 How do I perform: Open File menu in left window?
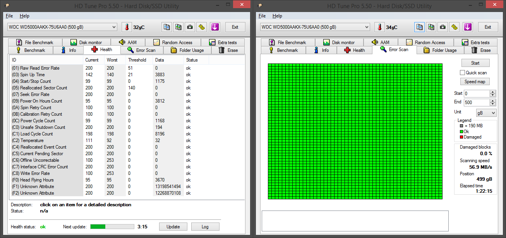9,16
